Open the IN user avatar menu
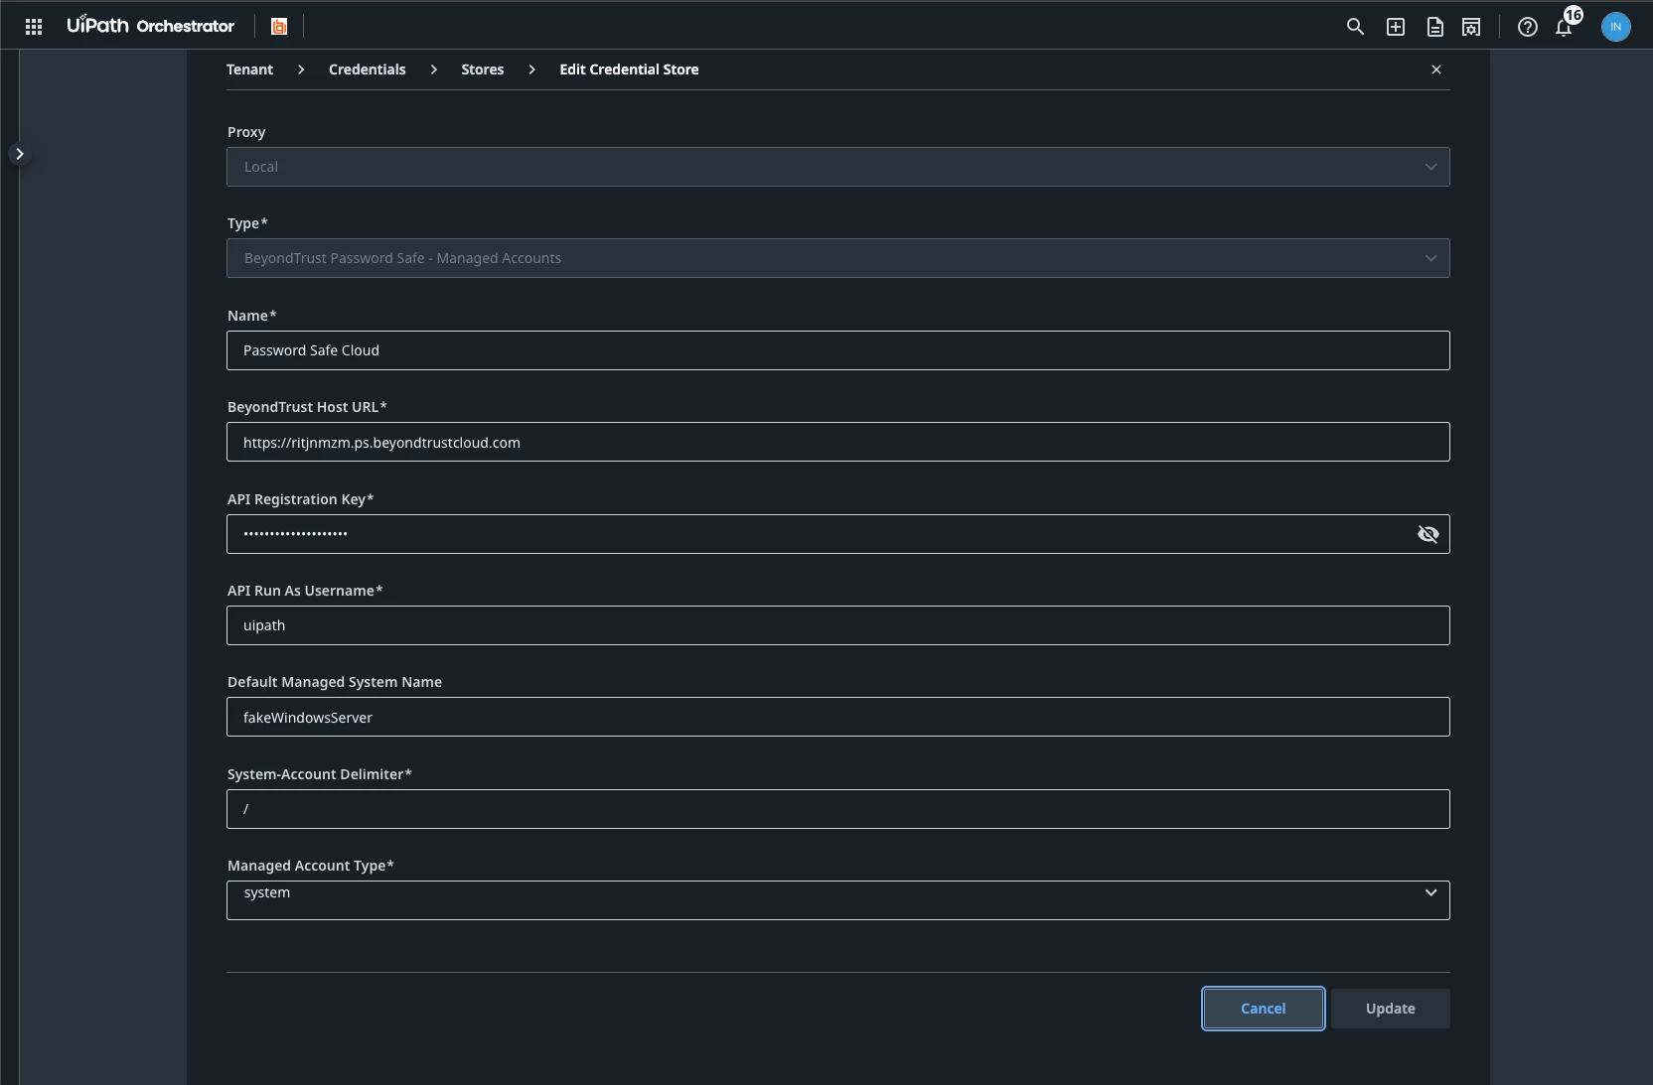This screenshot has width=1653, height=1085. pos(1616,27)
